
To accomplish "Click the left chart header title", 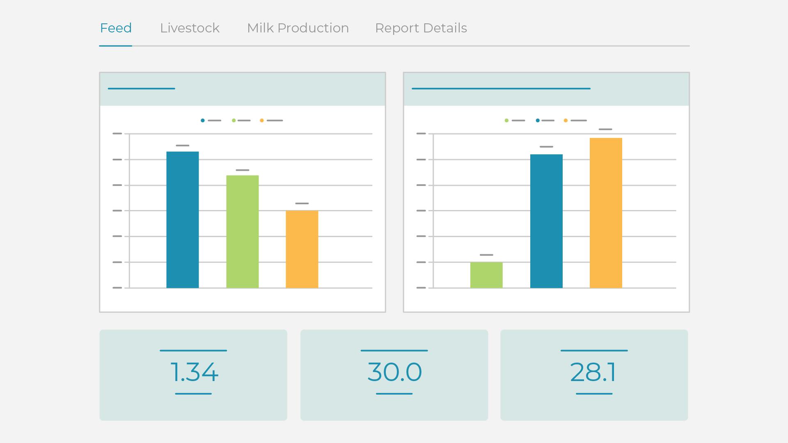I will pyautogui.click(x=142, y=89).
